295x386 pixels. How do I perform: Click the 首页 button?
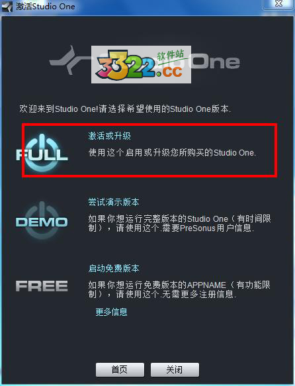click(x=120, y=369)
